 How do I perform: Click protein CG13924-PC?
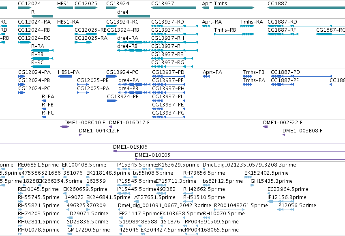click(x=122, y=72)
